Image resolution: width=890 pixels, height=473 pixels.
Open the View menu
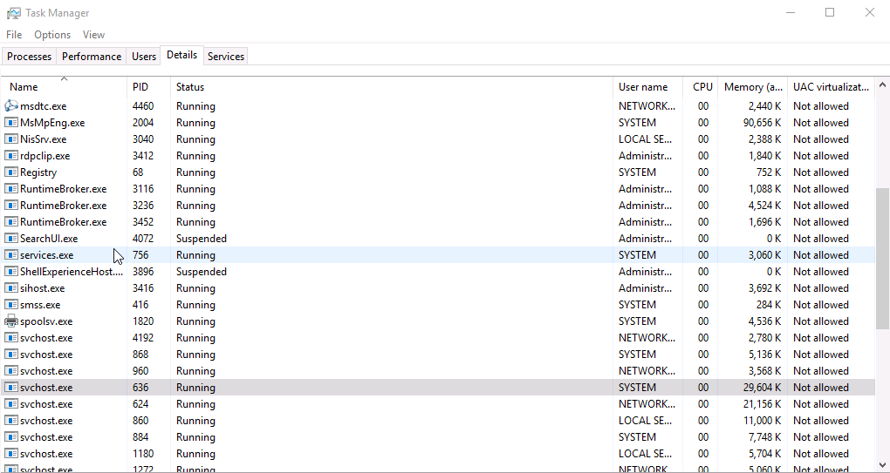pos(93,35)
